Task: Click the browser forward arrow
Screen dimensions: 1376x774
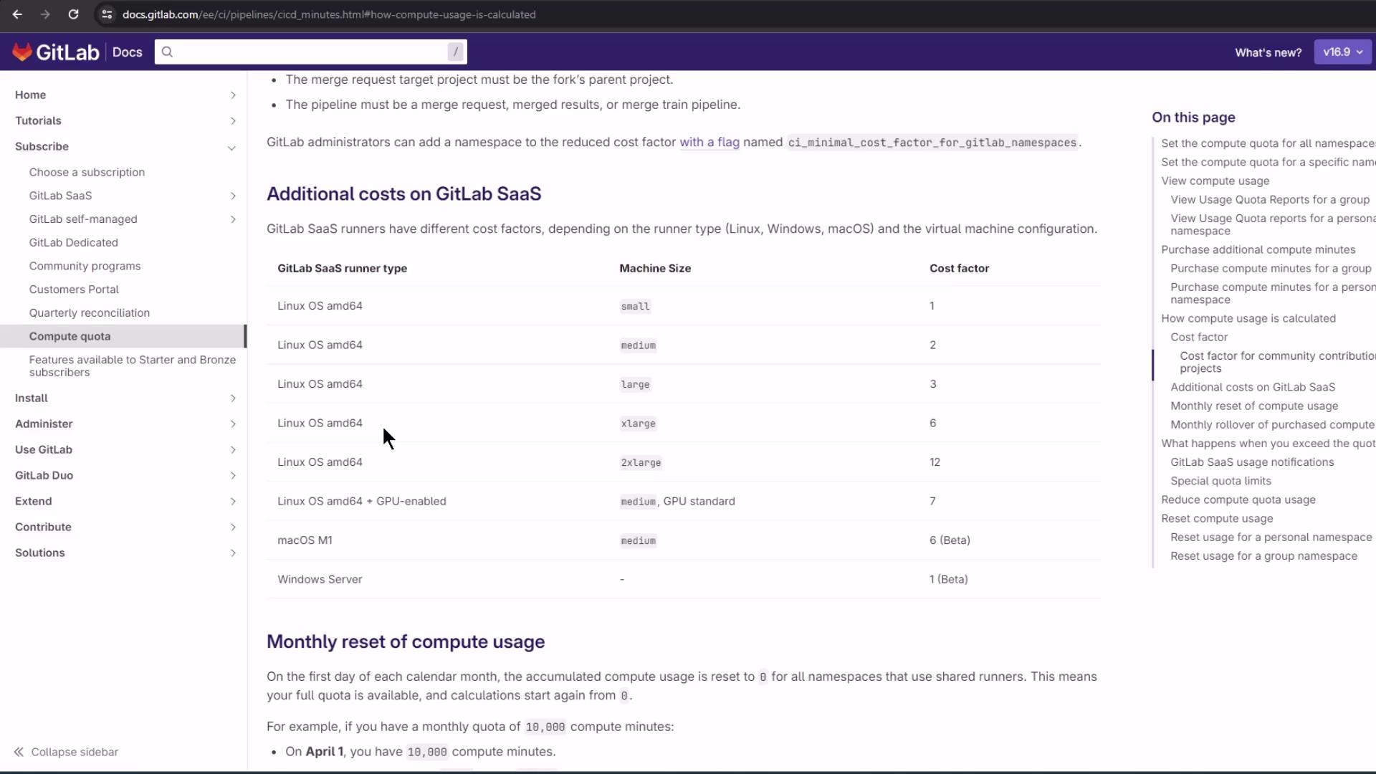Action: point(45,14)
